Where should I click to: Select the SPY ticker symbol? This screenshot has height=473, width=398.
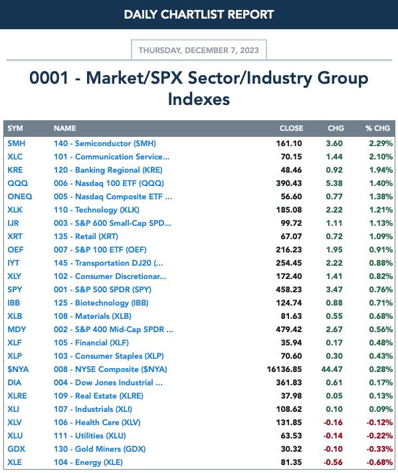pos(15,289)
